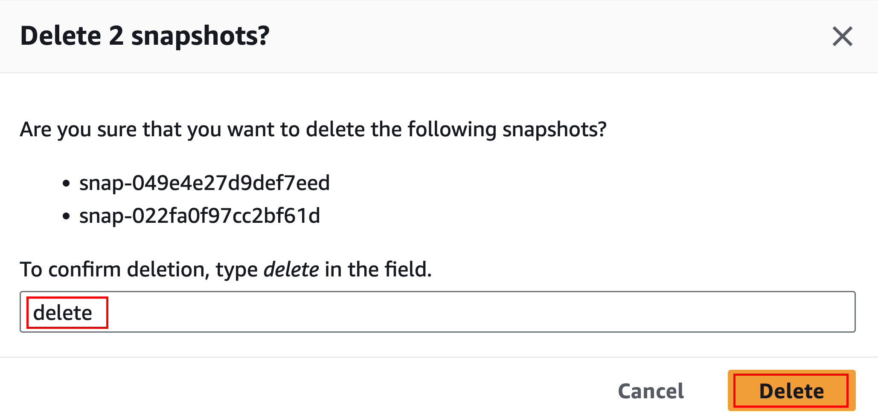Click the typed word delete in the field
The width and height of the screenshot is (878, 420).
pyautogui.click(x=63, y=313)
